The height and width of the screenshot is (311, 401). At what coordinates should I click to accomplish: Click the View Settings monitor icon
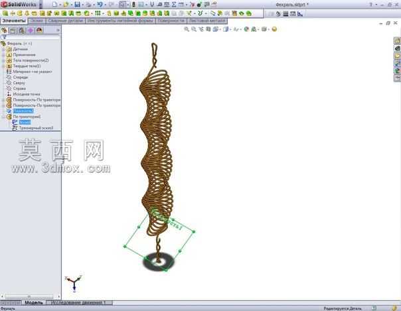pos(264,29)
